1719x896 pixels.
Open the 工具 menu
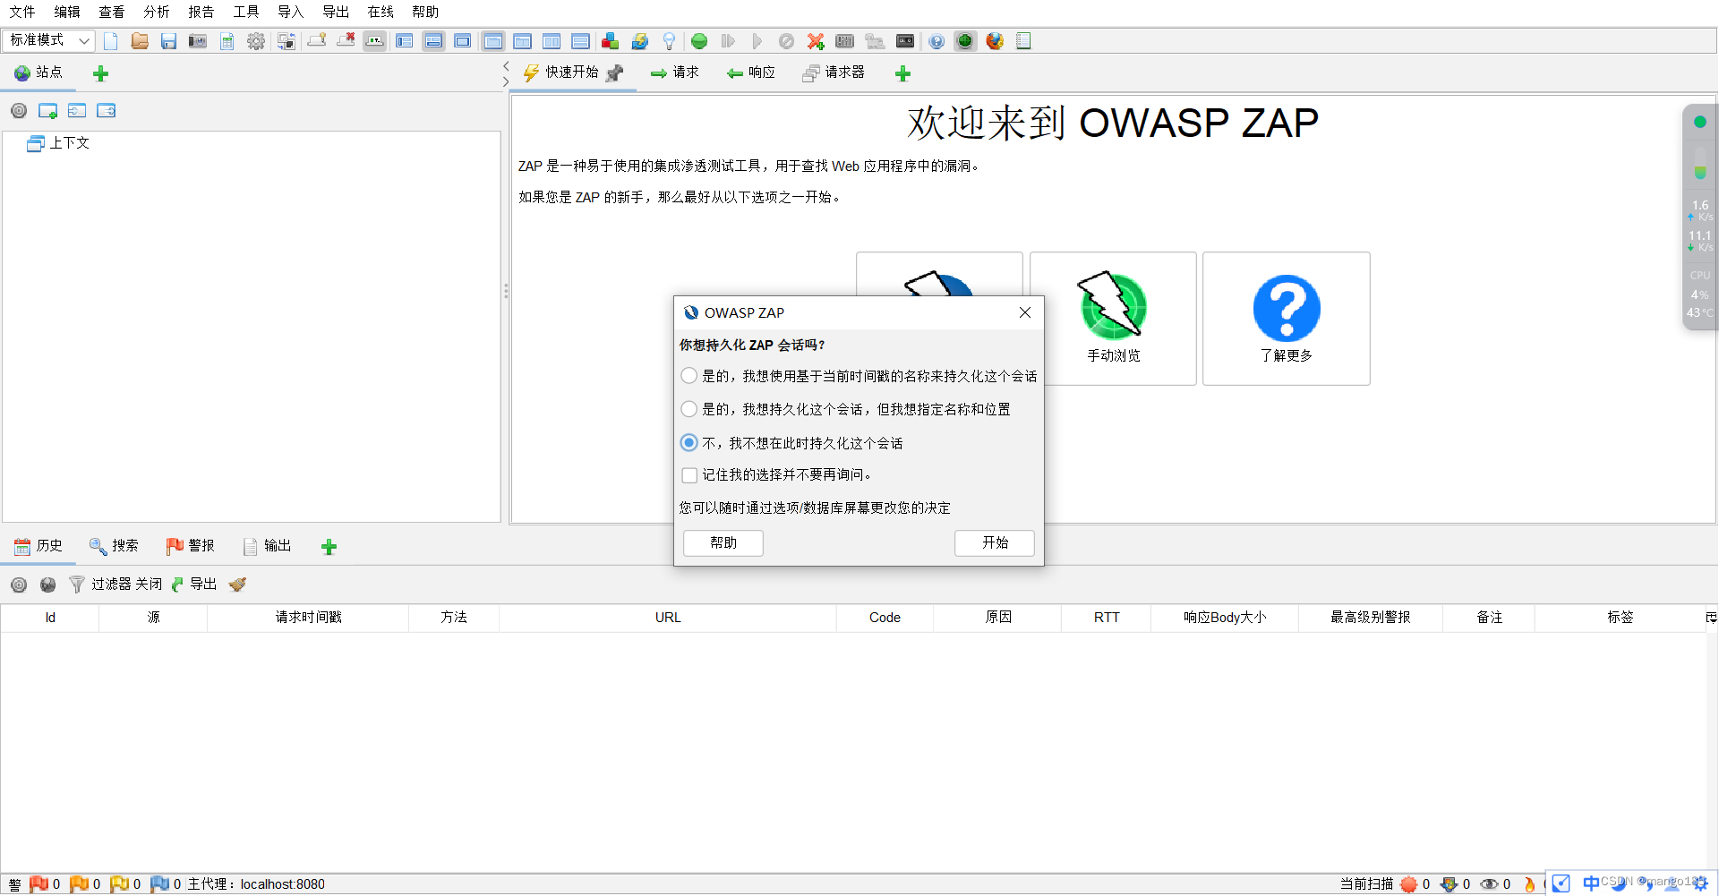point(246,12)
